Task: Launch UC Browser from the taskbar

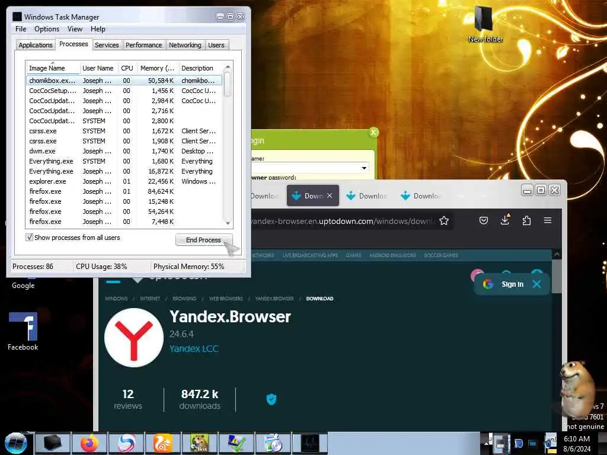Action: click(162, 443)
